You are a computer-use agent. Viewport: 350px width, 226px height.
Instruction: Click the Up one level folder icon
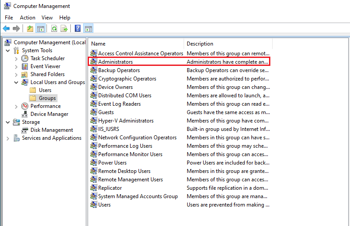(30, 29)
